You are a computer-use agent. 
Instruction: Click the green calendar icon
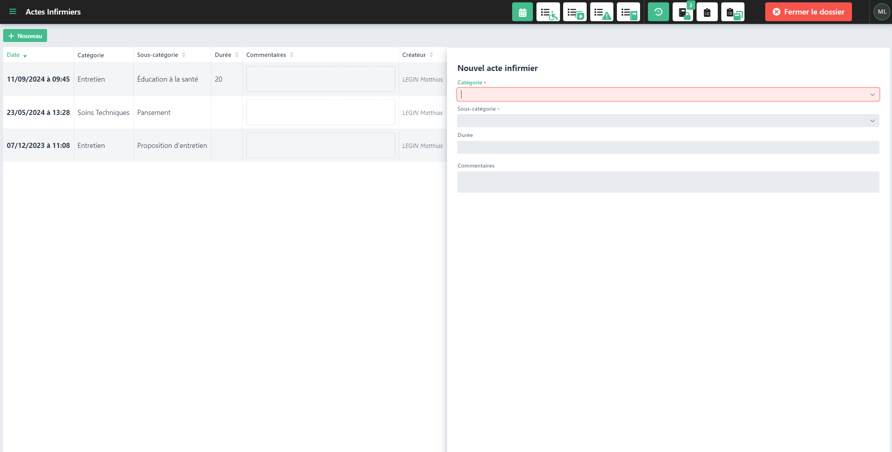522,12
